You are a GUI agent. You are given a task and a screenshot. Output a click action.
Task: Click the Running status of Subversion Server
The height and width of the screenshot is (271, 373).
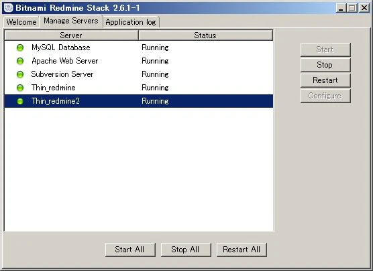tap(155, 74)
